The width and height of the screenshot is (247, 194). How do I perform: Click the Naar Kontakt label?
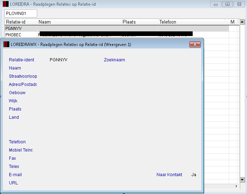(169, 175)
